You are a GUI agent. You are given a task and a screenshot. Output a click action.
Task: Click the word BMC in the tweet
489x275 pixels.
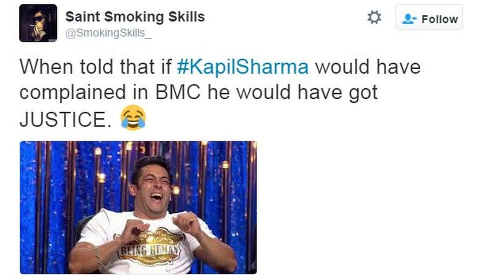coord(178,93)
